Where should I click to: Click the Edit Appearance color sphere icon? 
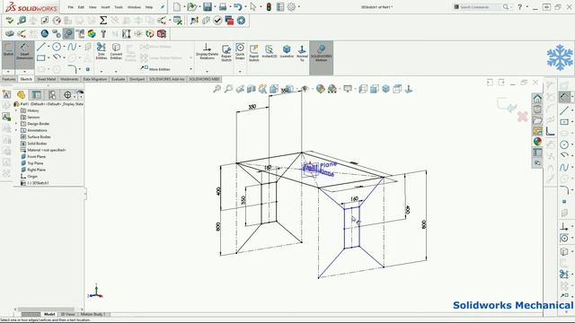321,89
